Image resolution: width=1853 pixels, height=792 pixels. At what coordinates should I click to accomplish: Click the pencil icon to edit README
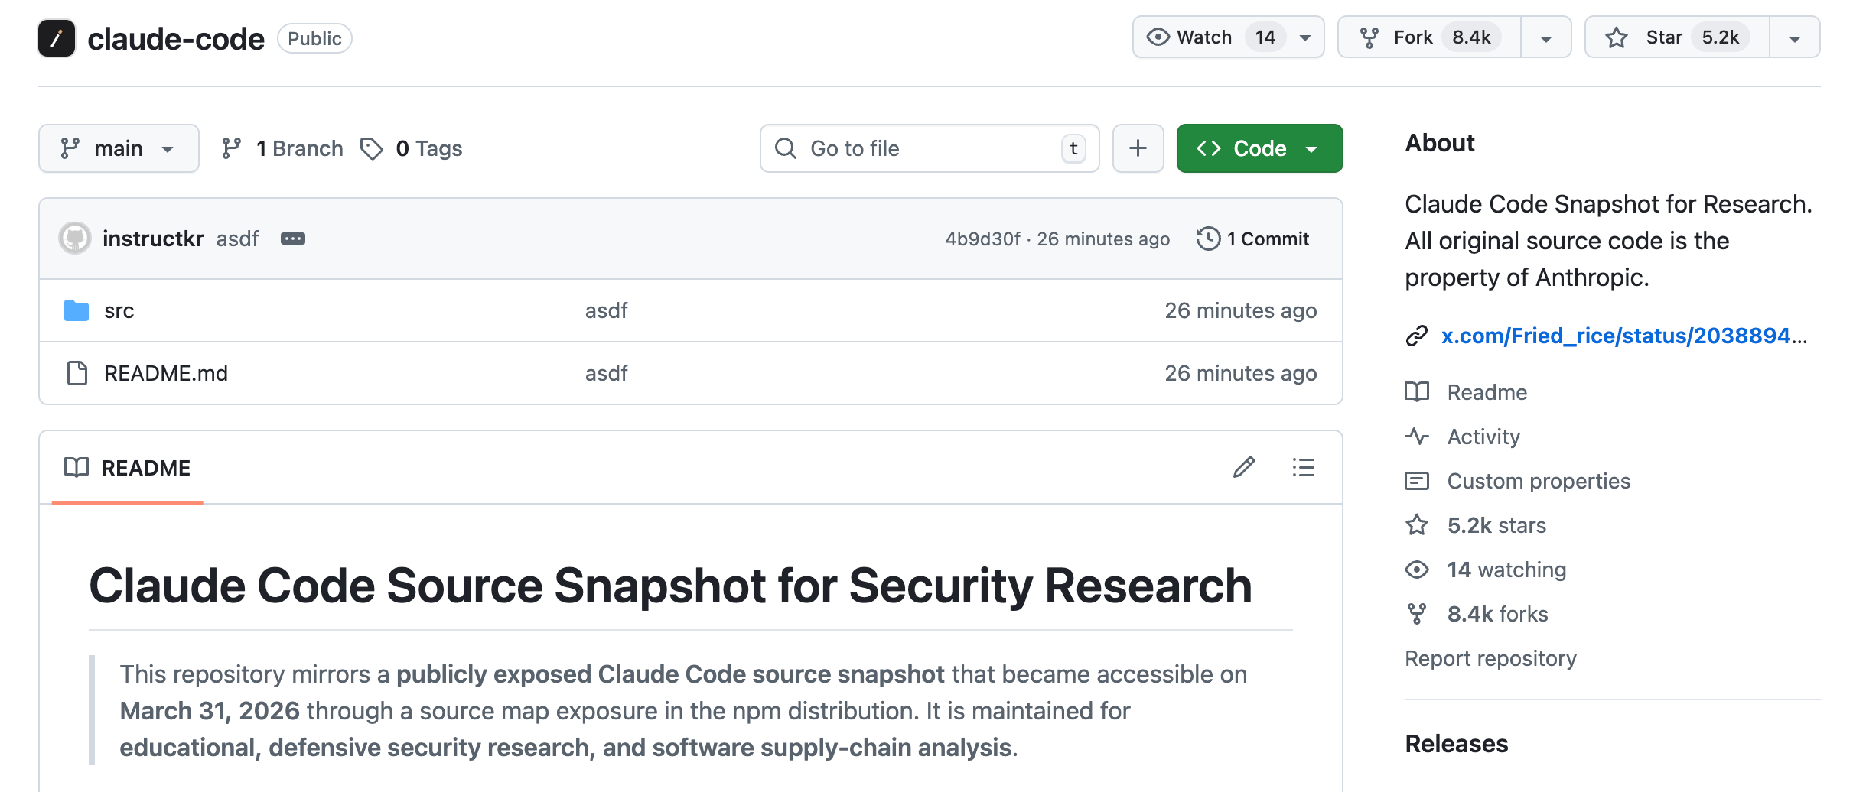point(1243,467)
